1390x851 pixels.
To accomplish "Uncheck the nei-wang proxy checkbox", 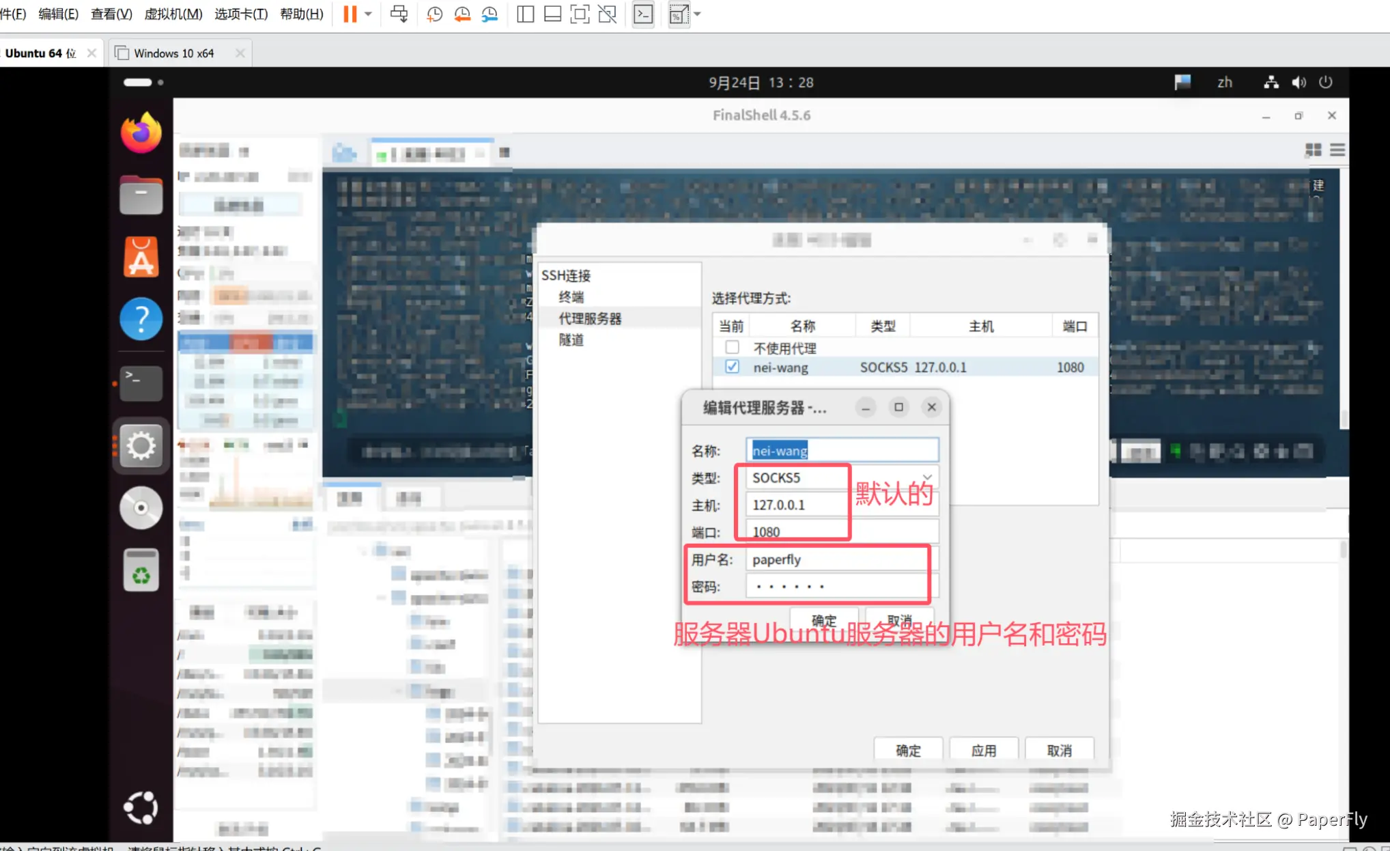I will [x=732, y=367].
